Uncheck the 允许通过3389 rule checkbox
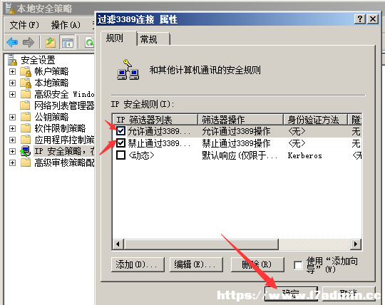The width and height of the screenshot is (385, 305). [120, 131]
